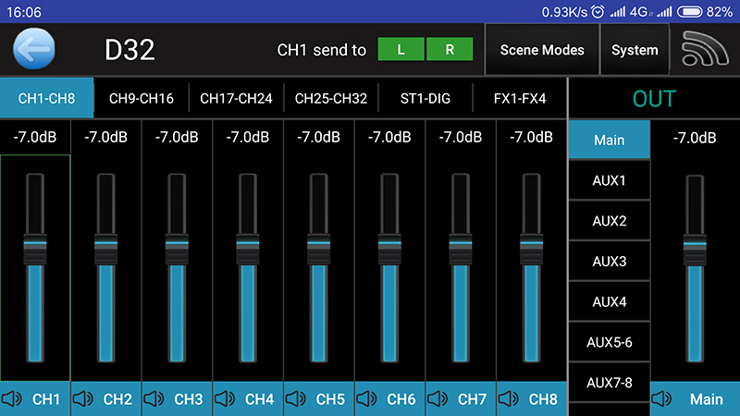Screen dimensions: 740x416
Task: Mute CH1 using its speaker icon
Action: coord(13,399)
